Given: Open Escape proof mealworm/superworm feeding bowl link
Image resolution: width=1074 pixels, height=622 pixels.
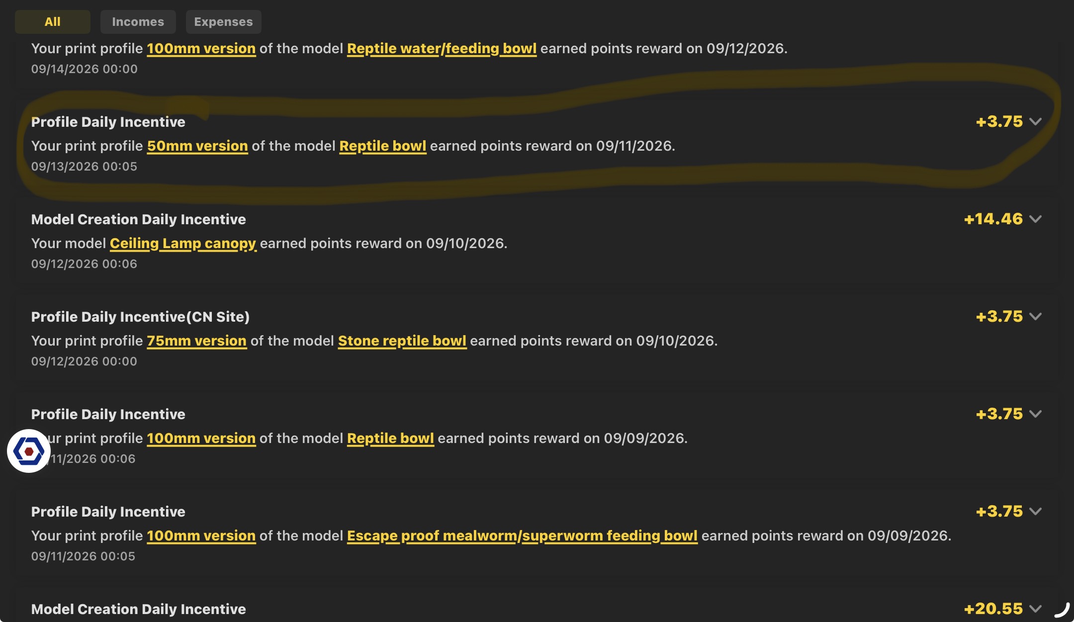Looking at the screenshot, I should coord(522,536).
